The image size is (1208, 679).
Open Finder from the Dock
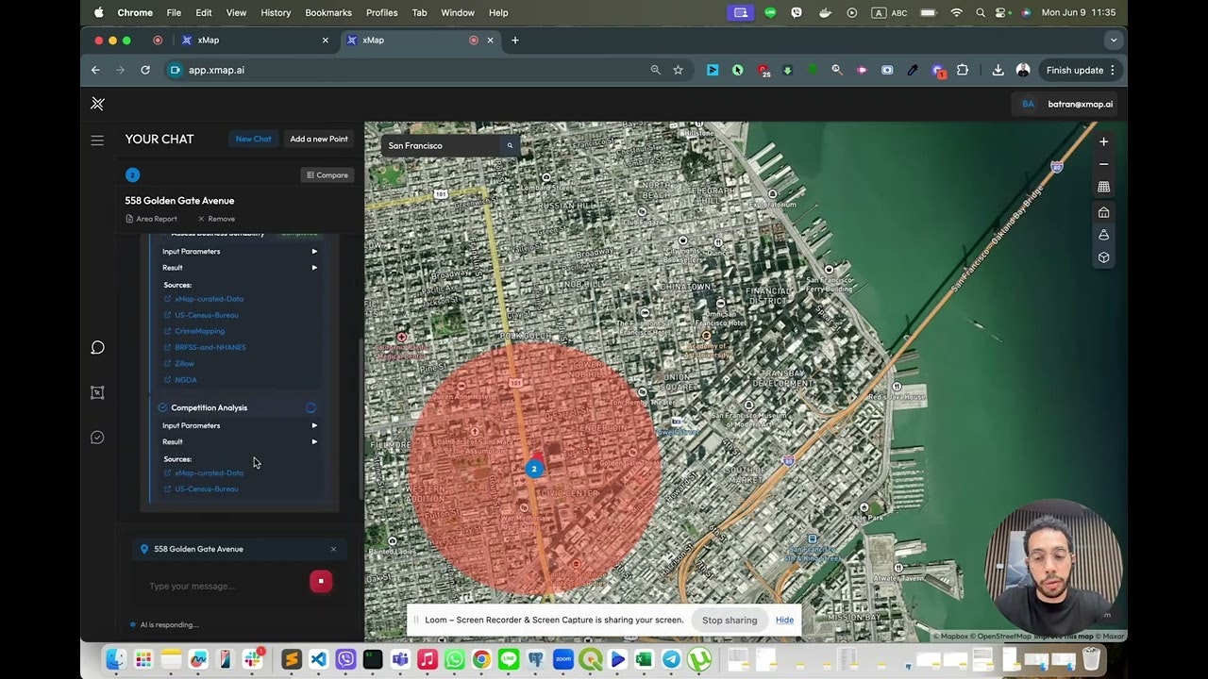(x=116, y=659)
